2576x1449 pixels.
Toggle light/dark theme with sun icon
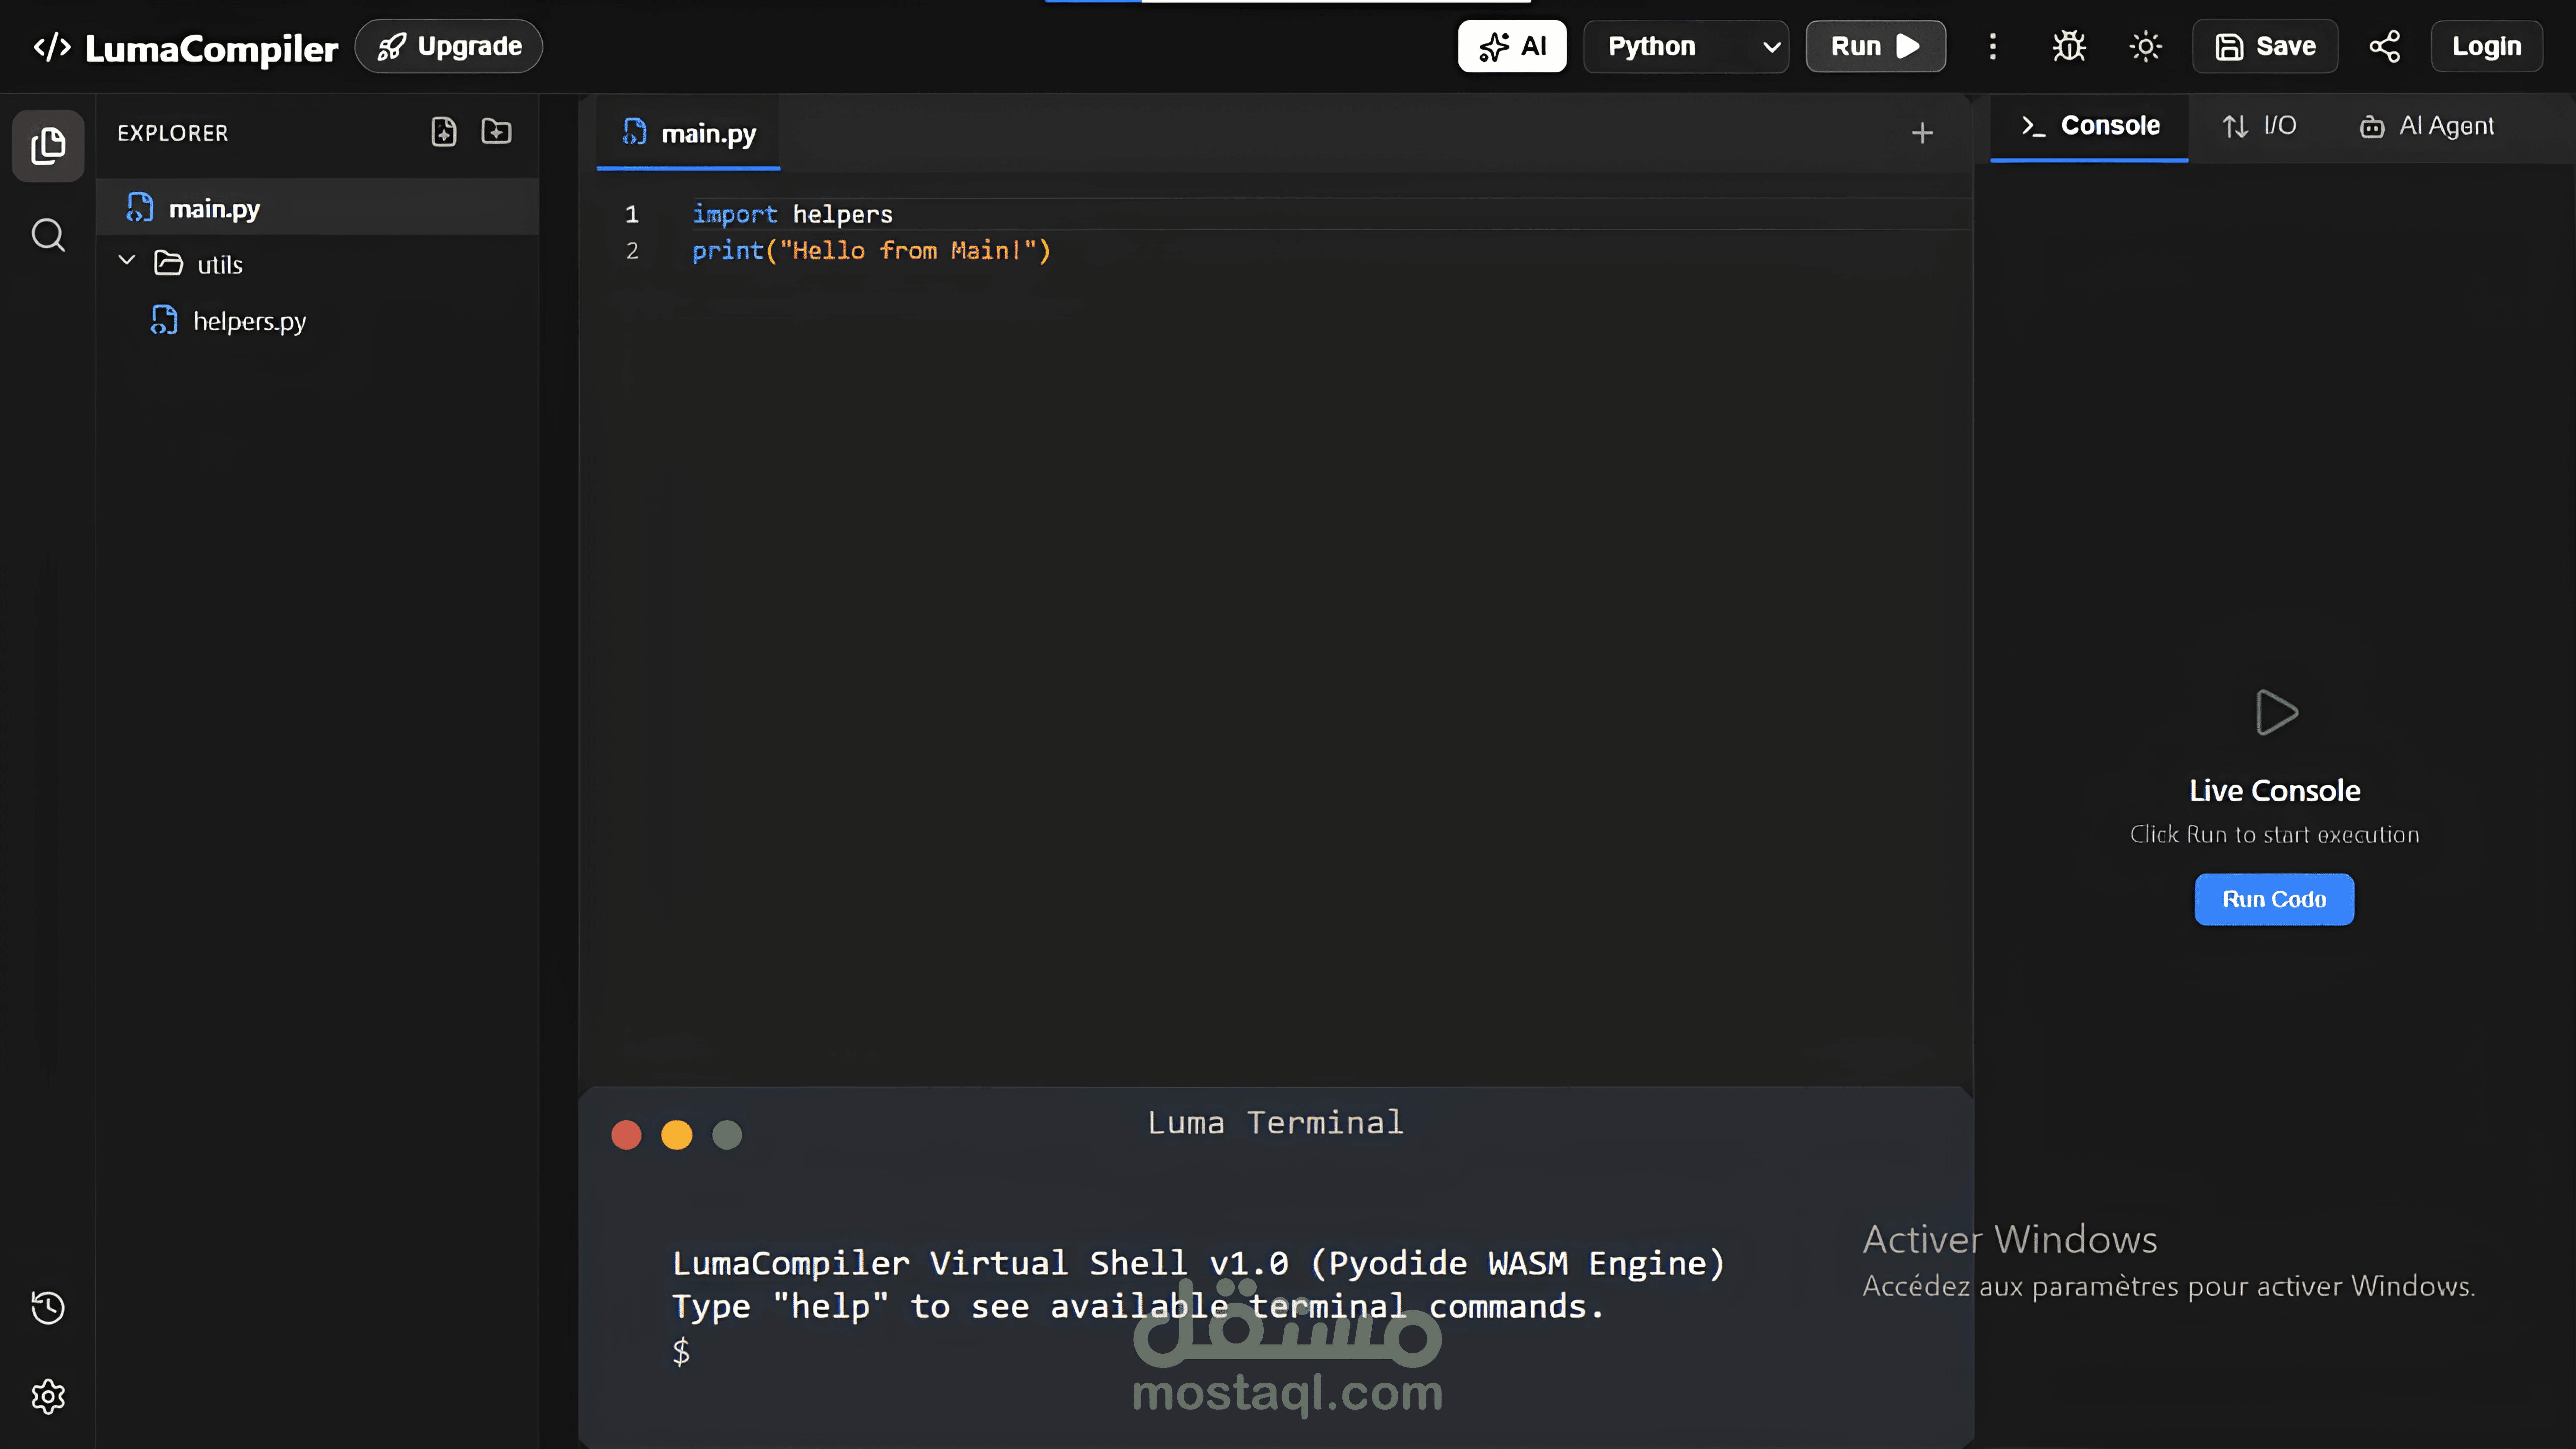tap(2145, 46)
